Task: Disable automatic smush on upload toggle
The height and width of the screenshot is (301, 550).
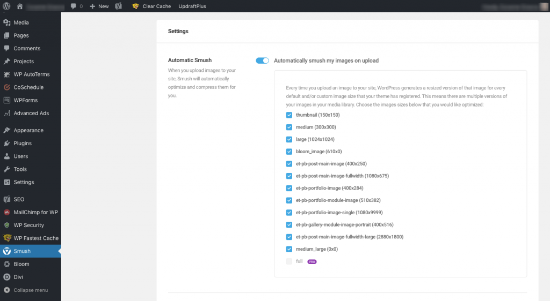Action: tap(262, 61)
